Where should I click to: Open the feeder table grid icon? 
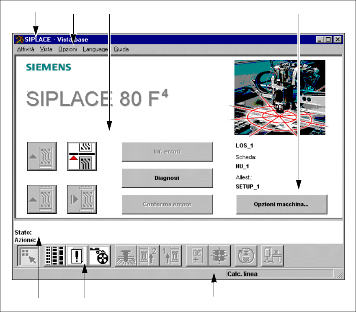tap(55, 256)
